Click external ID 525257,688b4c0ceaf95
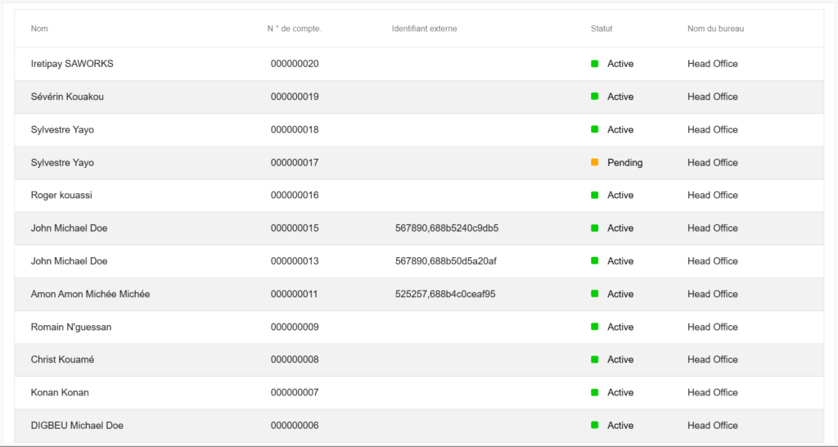The width and height of the screenshot is (838, 447). tap(444, 294)
